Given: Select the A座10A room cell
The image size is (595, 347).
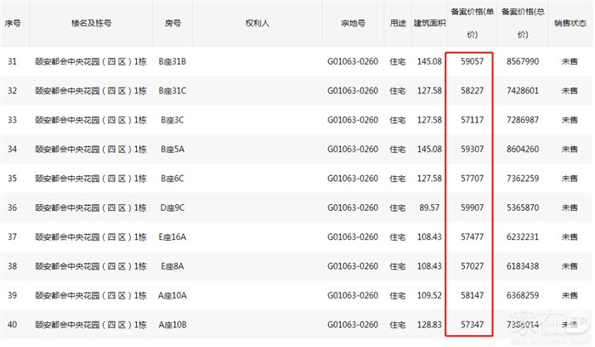Looking at the screenshot, I should pyautogui.click(x=173, y=296).
